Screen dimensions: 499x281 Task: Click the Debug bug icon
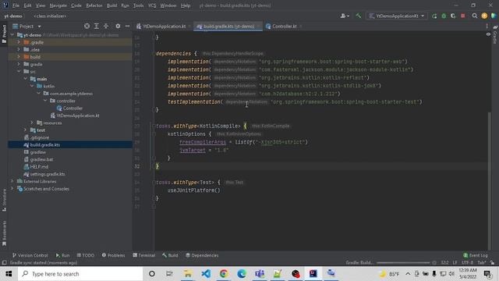click(x=444, y=16)
